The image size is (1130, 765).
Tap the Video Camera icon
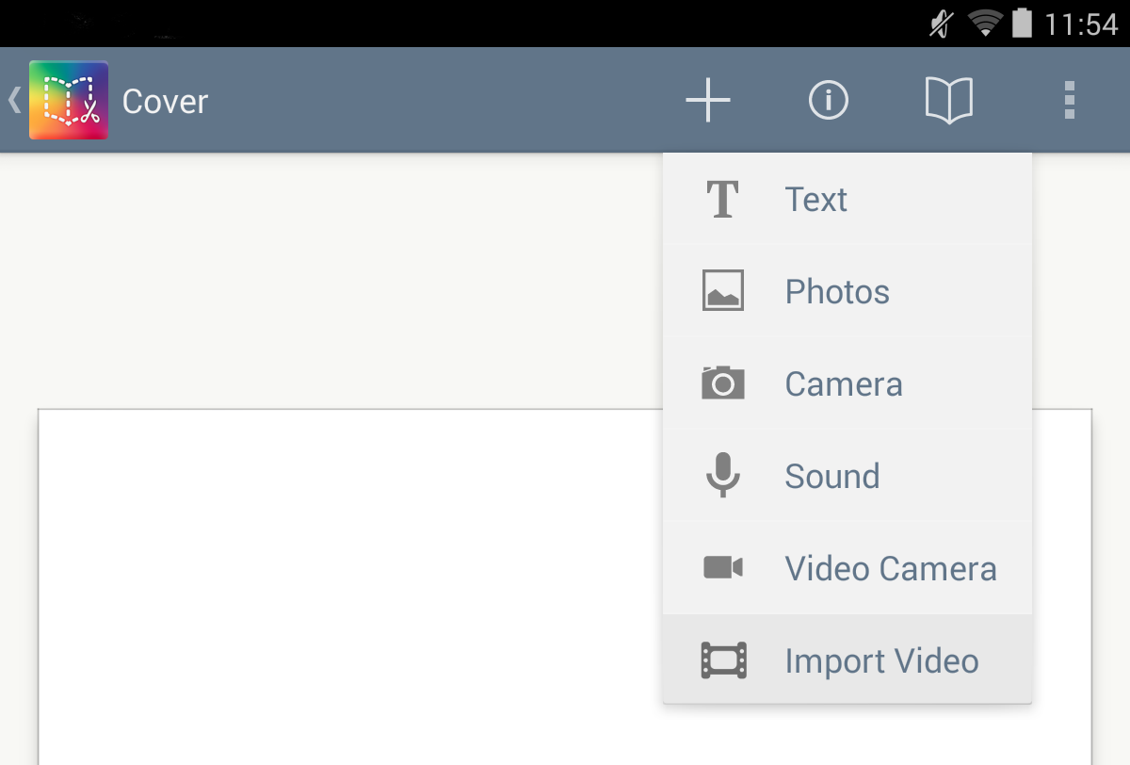point(723,567)
